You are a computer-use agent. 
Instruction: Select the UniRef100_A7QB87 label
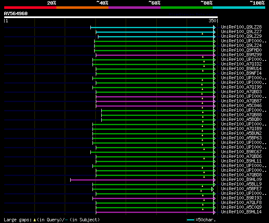click(241, 101)
